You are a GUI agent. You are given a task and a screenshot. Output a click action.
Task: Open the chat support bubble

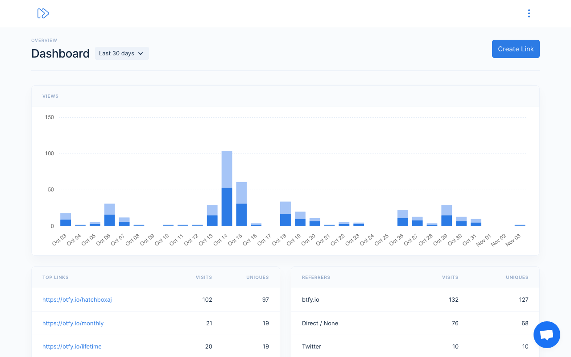(x=546, y=335)
